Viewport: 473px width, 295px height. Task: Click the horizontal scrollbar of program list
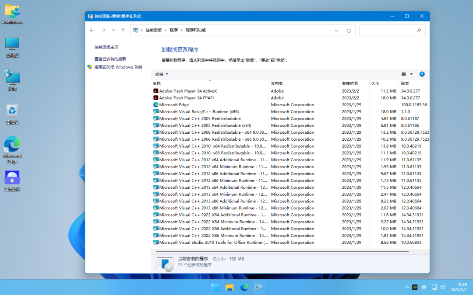coord(280,251)
